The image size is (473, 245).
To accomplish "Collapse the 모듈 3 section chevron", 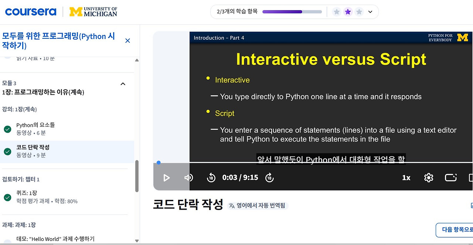I will [x=123, y=84].
